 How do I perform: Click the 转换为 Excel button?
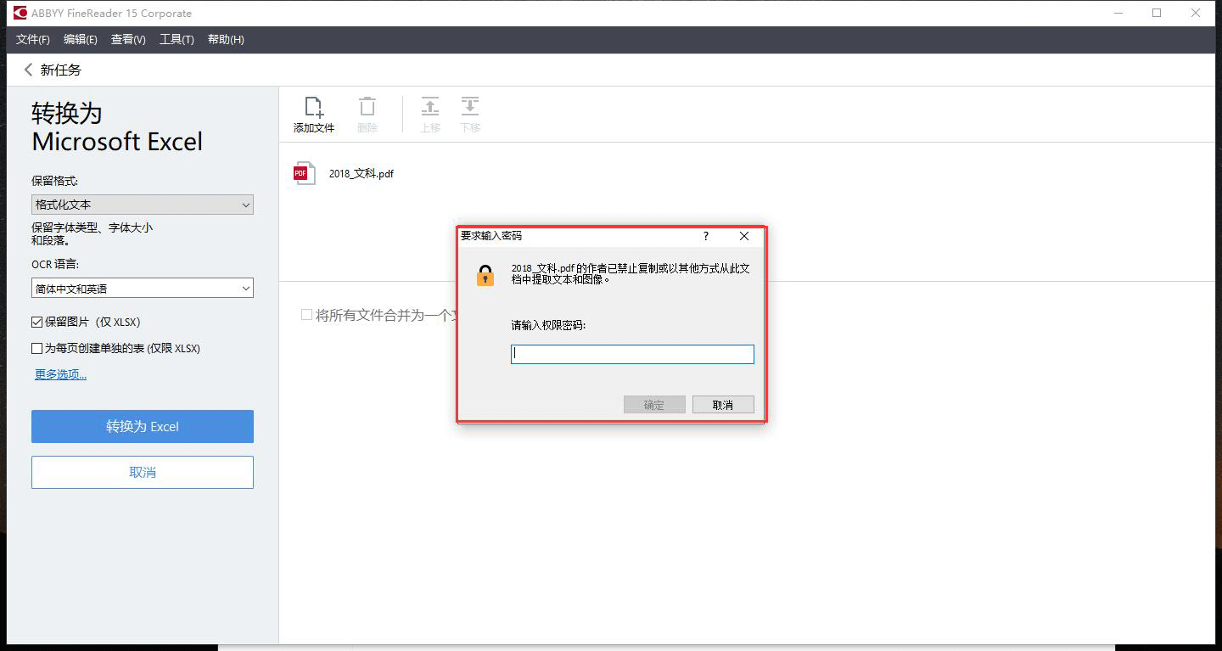click(143, 426)
